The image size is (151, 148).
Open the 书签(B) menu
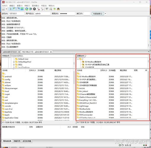click(x=44, y=6)
